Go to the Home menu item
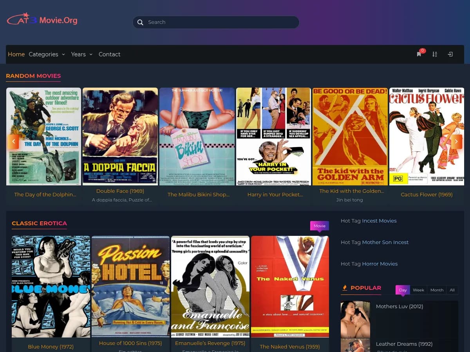This screenshot has width=470, height=352. (16, 54)
